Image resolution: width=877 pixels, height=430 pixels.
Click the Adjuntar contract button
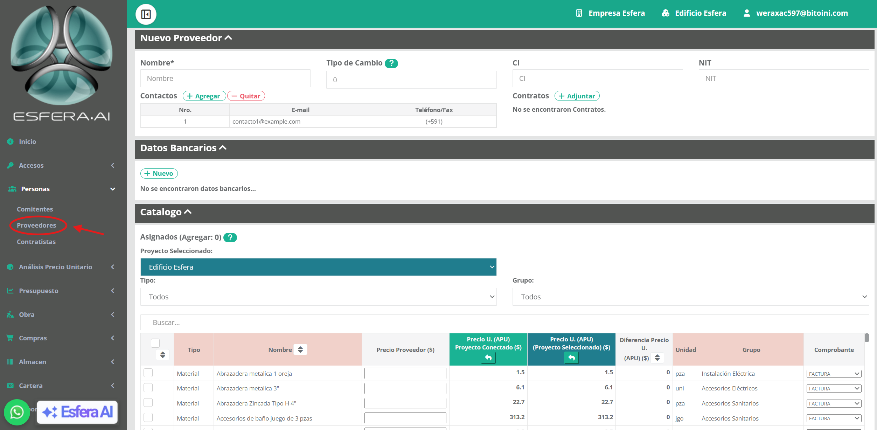tap(577, 96)
